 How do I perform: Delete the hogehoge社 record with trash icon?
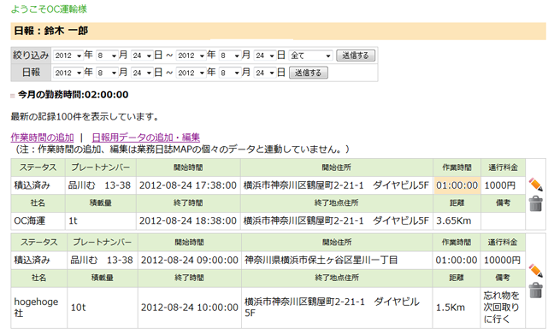coord(536,290)
